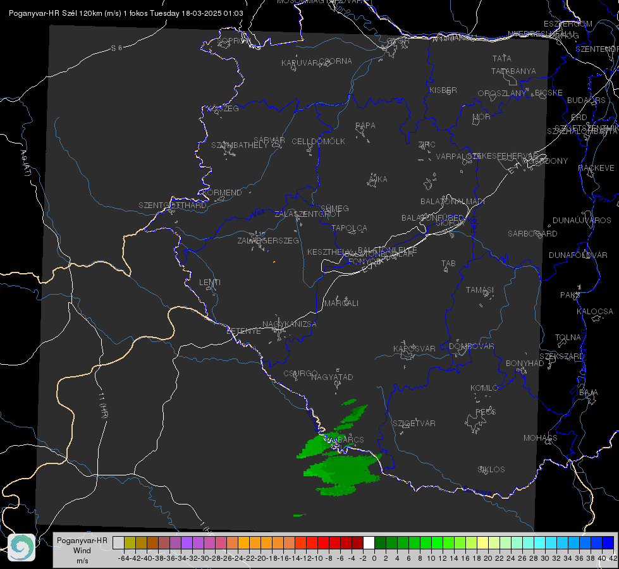The width and height of the screenshot is (619, 569).
Task: Click the MOHACS label
Action: coord(541,437)
